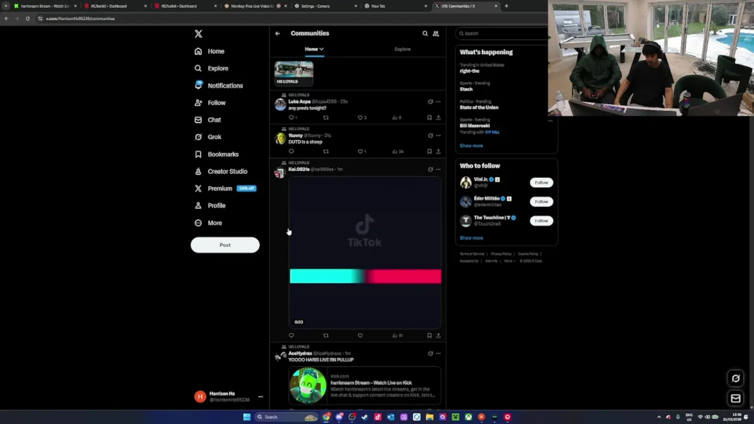Screen dimensions: 754x424
Task: Like the 'DUTD is a sheep' post
Action: (x=361, y=151)
